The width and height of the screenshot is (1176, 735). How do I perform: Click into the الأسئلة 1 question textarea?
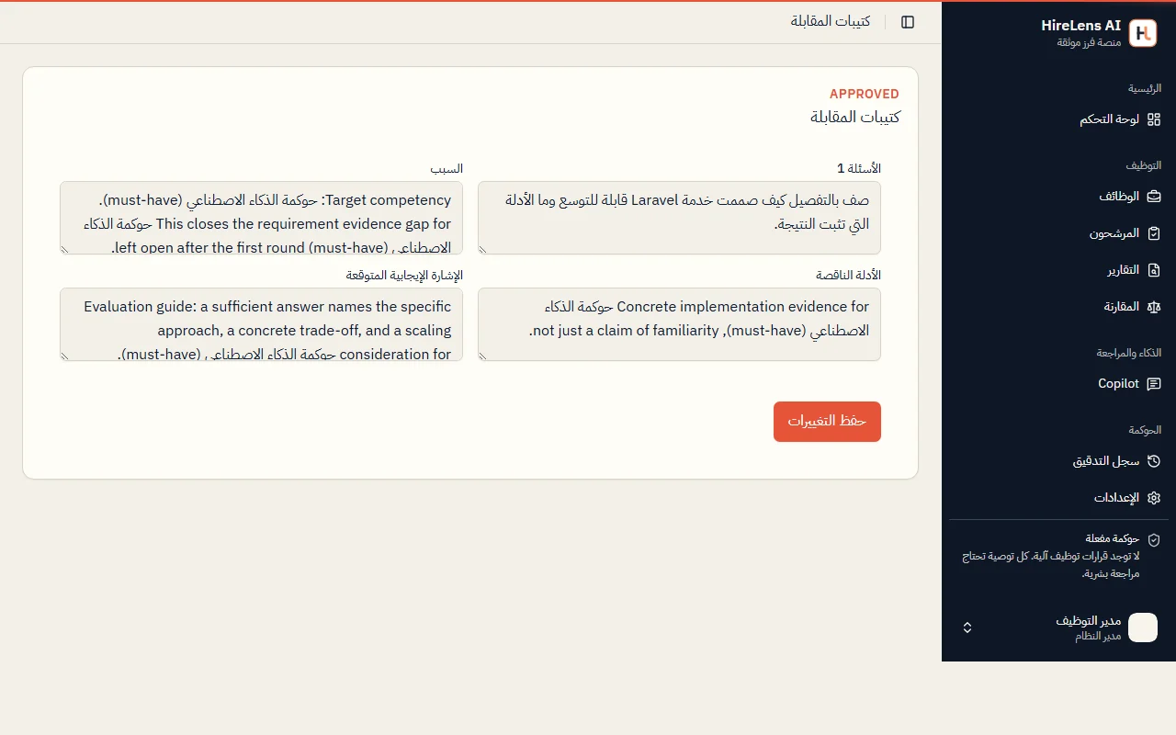pos(679,218)
